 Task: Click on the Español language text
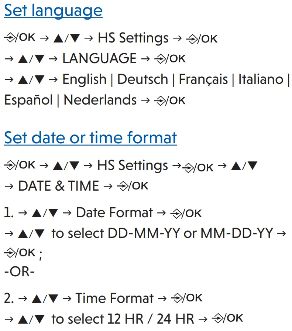pyautogui.click(x=28, y=100)
